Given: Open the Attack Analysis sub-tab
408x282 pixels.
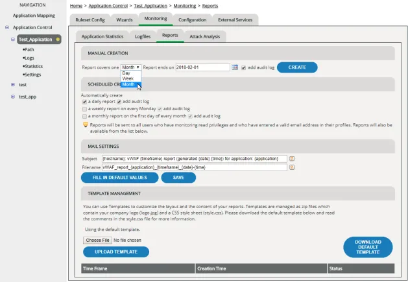Looking at the screenshot, I should (x=205, y=37).
